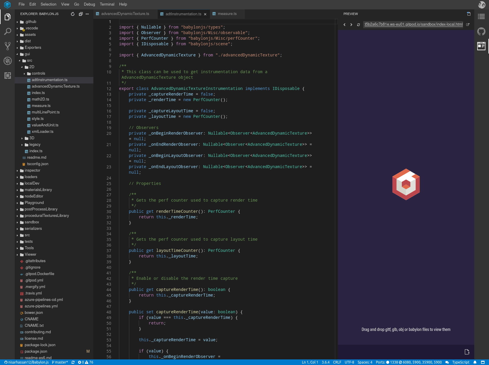Toggle the preview panel icon on right bar

pyautogui.click(x=481, y=46)
